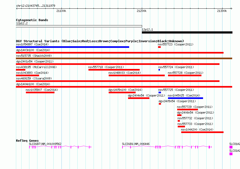Screen dimensions: 240x169
Task: Click the small red dgv2405n54 loss marker
Action: click(160, 104)
